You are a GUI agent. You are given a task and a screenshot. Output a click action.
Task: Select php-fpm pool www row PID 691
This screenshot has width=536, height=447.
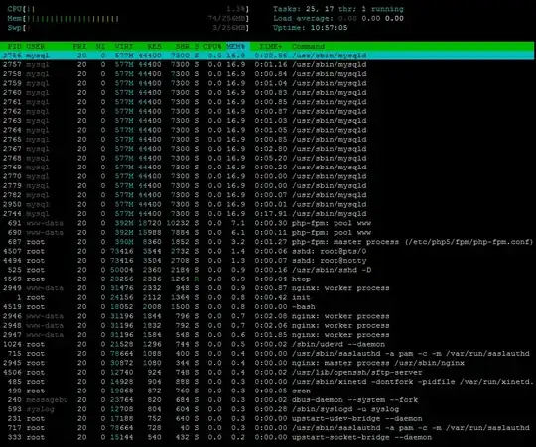coord(267,223)
